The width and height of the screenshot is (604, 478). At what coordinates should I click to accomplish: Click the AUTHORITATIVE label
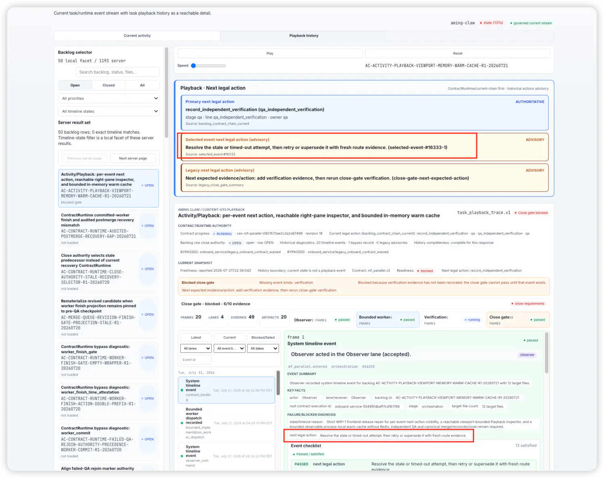point(530,102)
